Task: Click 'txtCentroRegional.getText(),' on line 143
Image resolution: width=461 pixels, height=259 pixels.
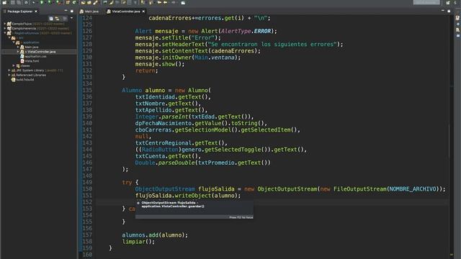Action: point(181,143)
